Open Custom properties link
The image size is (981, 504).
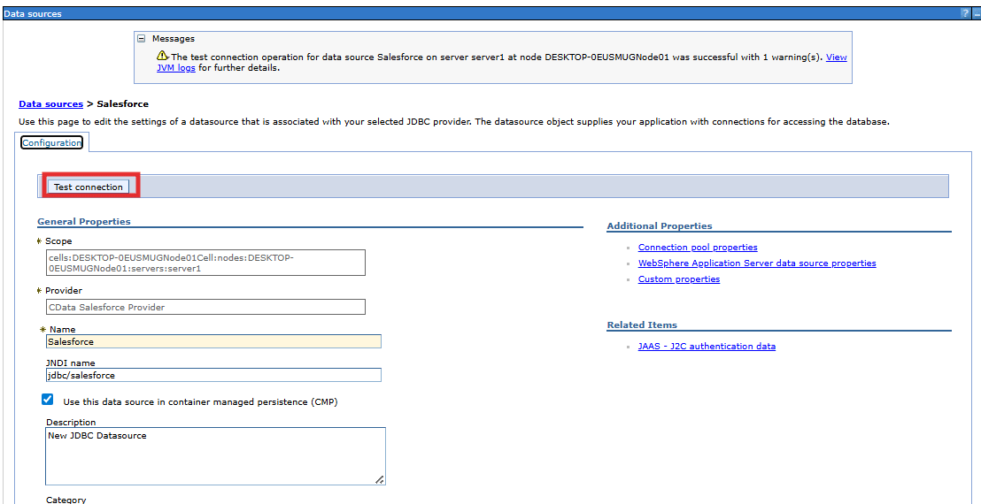tap(678, 279)
